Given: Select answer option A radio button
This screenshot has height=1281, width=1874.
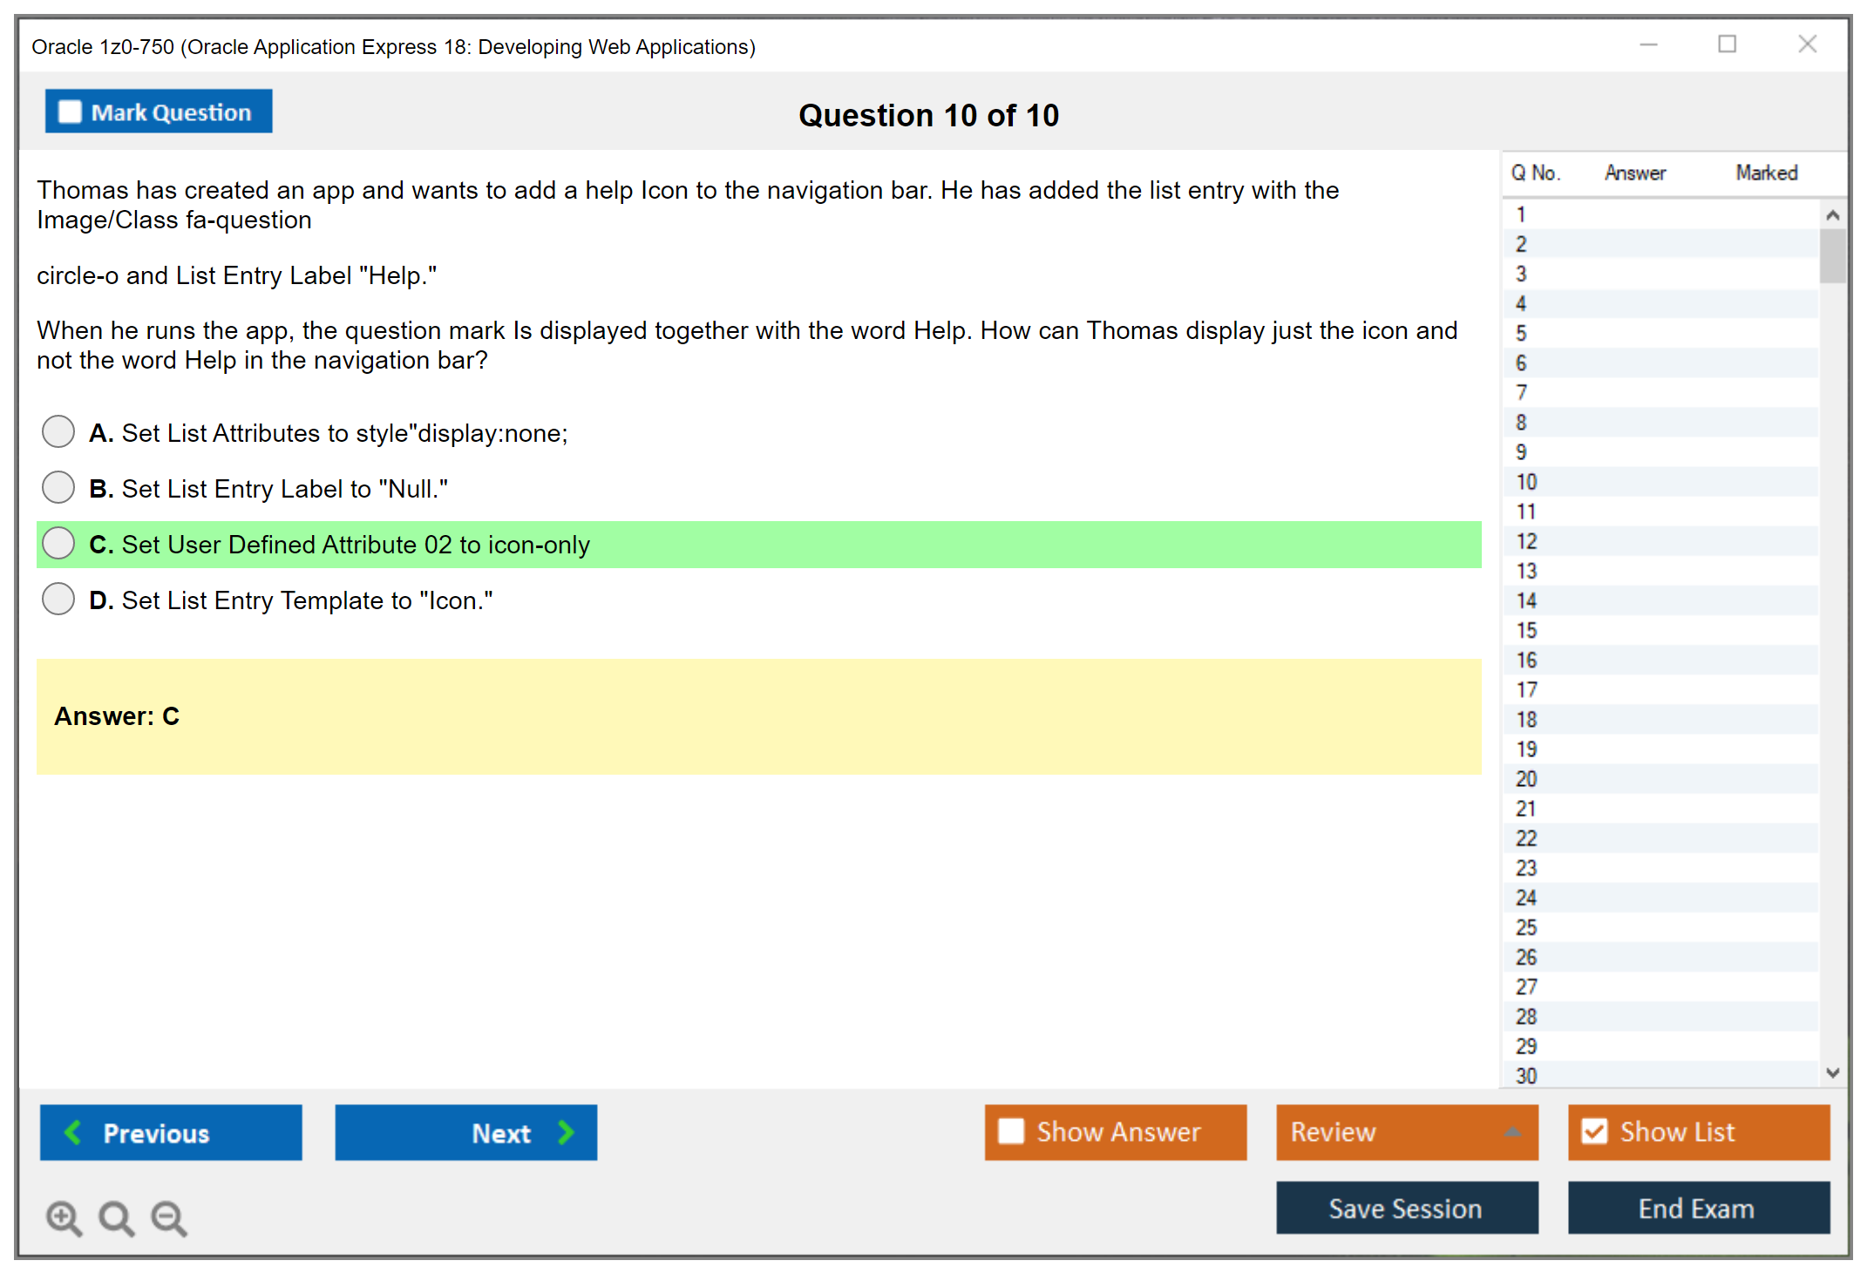Looking at the screenshot, I should click(58, 431).
